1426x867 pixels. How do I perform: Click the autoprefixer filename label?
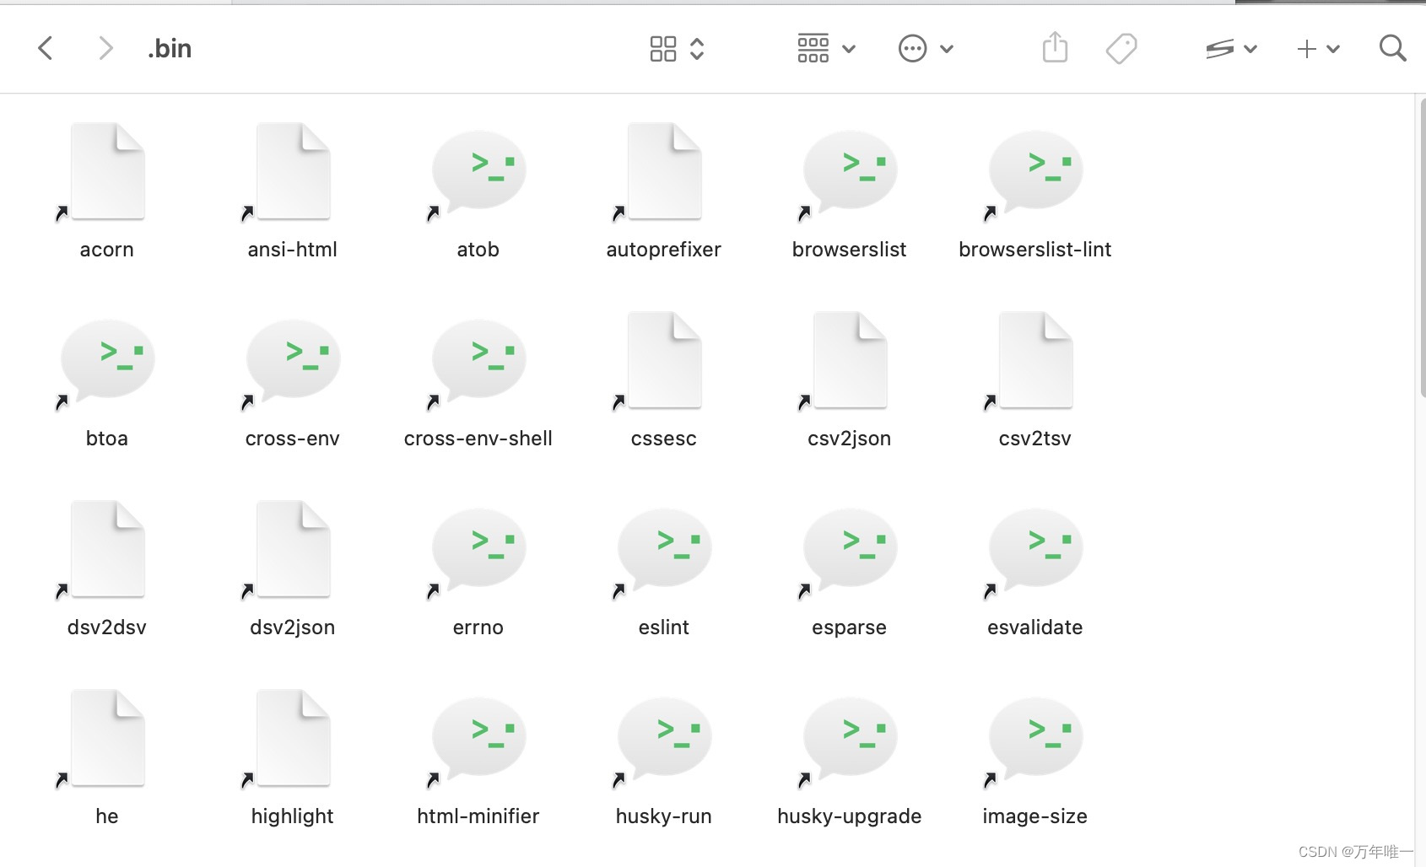tap(664, 250)
